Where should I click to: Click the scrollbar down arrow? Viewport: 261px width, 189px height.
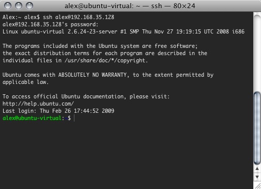pyautogui.click(x=257, y=177)
